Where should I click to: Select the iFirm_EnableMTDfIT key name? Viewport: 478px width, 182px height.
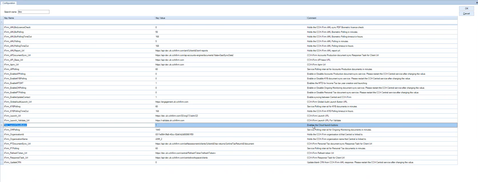[14, 83]
